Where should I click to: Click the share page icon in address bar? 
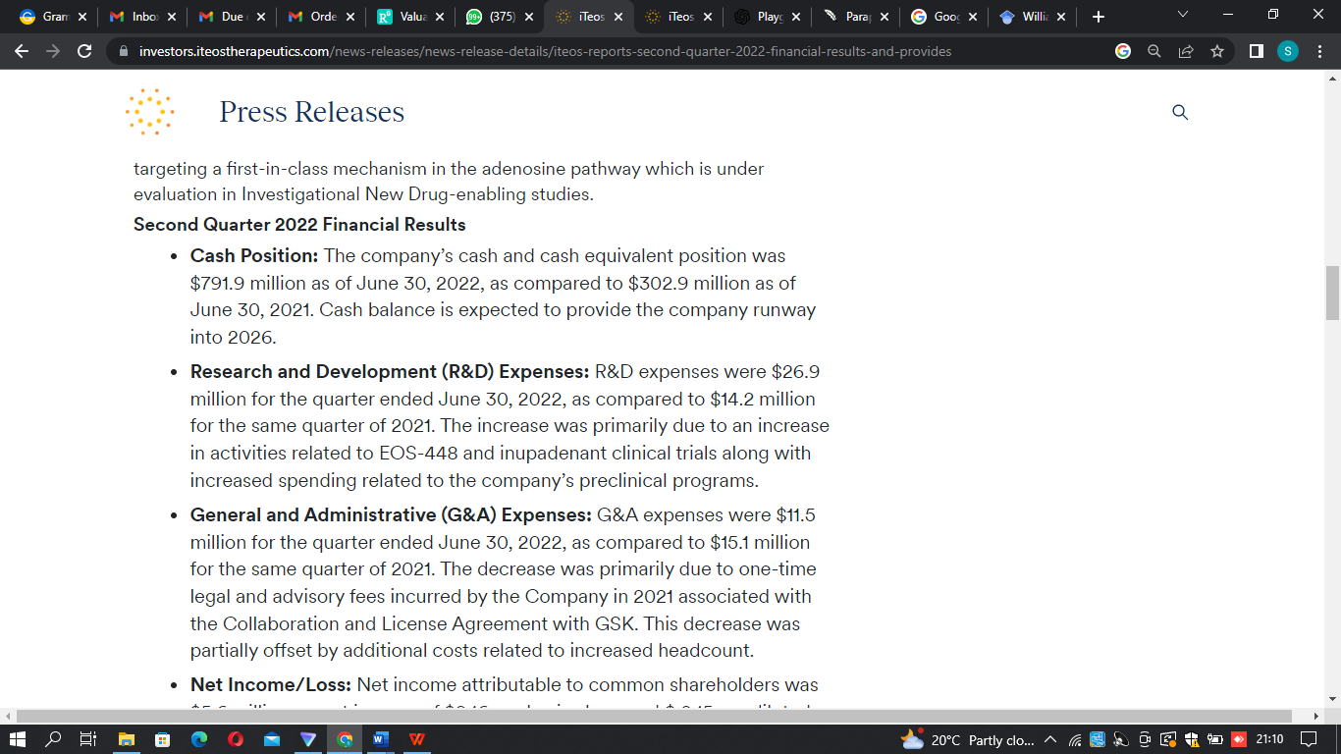point(1186,51)
